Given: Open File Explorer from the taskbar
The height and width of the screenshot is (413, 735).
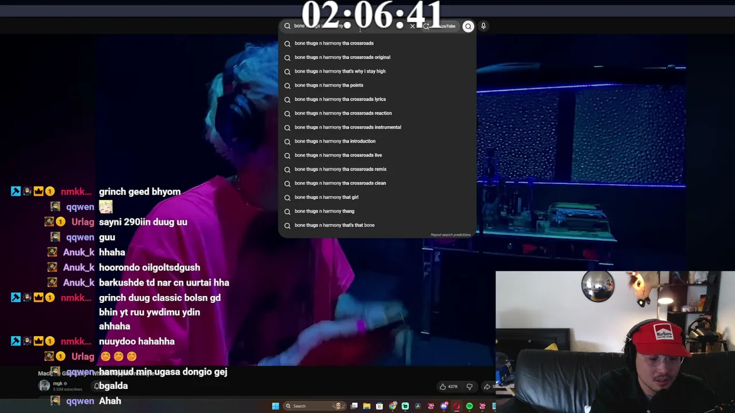Looking at the screenshot, I should tap(367, 406).
